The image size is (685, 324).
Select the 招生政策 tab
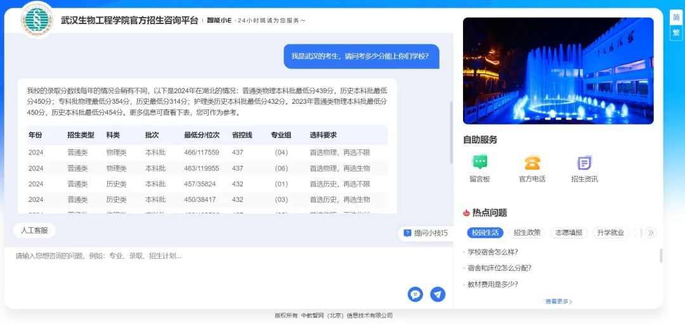pos(527,232)
